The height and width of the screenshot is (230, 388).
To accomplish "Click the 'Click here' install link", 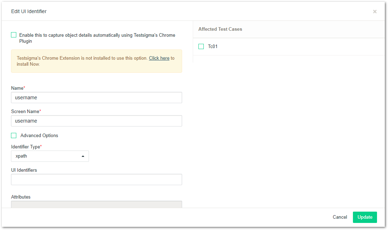I will (159, 58).
